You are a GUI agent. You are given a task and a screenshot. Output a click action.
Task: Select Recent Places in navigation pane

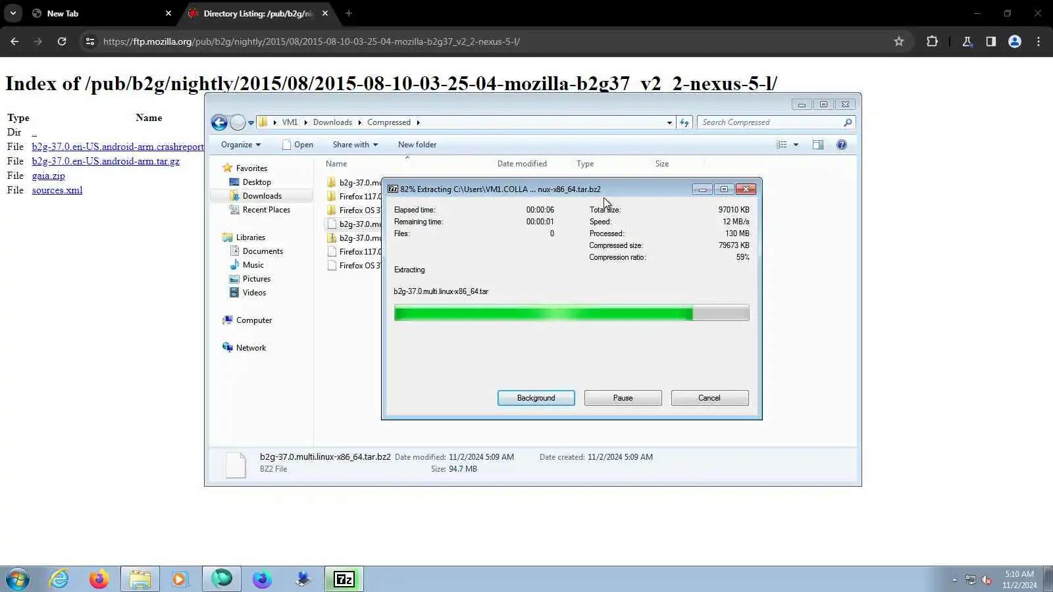[x=266, y=210]
